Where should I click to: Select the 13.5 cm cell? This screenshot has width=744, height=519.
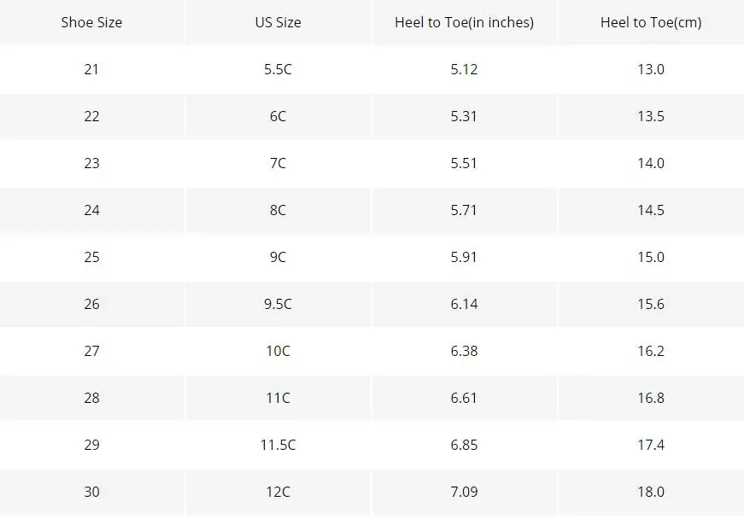[x=651, y=116]
